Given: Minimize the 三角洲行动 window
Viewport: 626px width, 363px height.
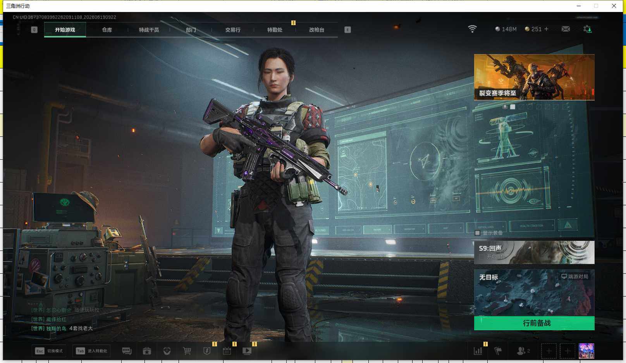Looking at the screenshot, I should (579, 6).
